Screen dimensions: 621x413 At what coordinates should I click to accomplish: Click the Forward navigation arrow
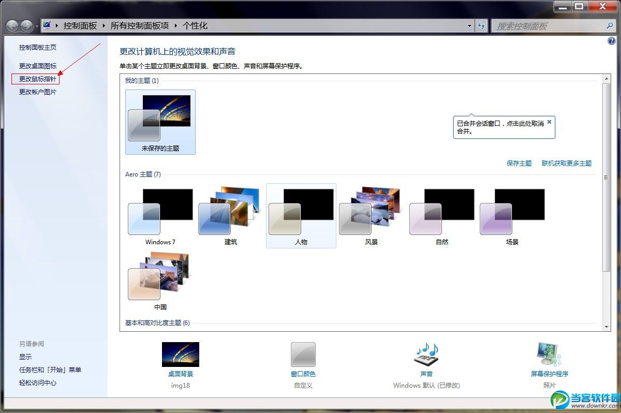click(x=26, y=26)
